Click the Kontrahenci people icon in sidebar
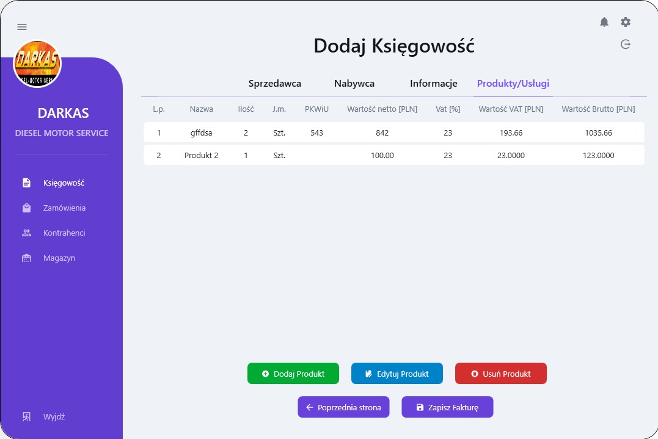658x439 pixels. pos(26,233)
